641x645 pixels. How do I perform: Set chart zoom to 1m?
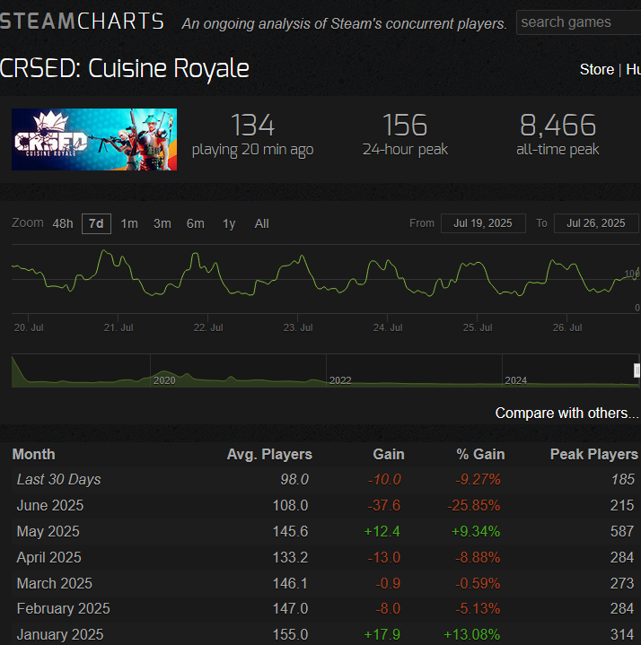point(129,223)
